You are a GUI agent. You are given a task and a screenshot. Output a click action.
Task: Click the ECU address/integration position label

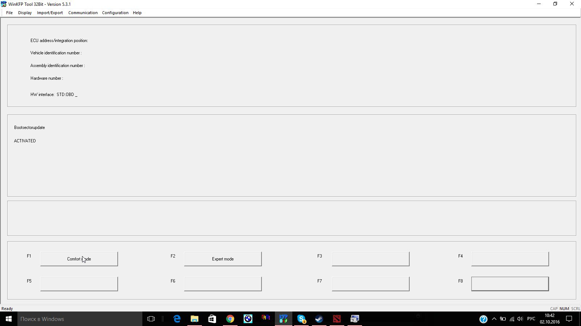[x=59, y=41]
